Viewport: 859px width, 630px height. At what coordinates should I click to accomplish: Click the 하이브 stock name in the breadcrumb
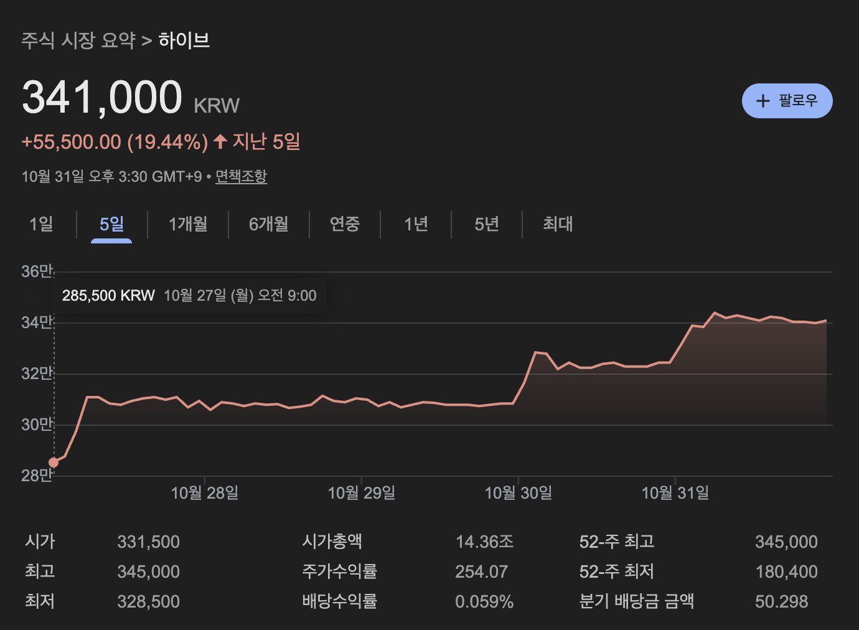coord(184,40)
